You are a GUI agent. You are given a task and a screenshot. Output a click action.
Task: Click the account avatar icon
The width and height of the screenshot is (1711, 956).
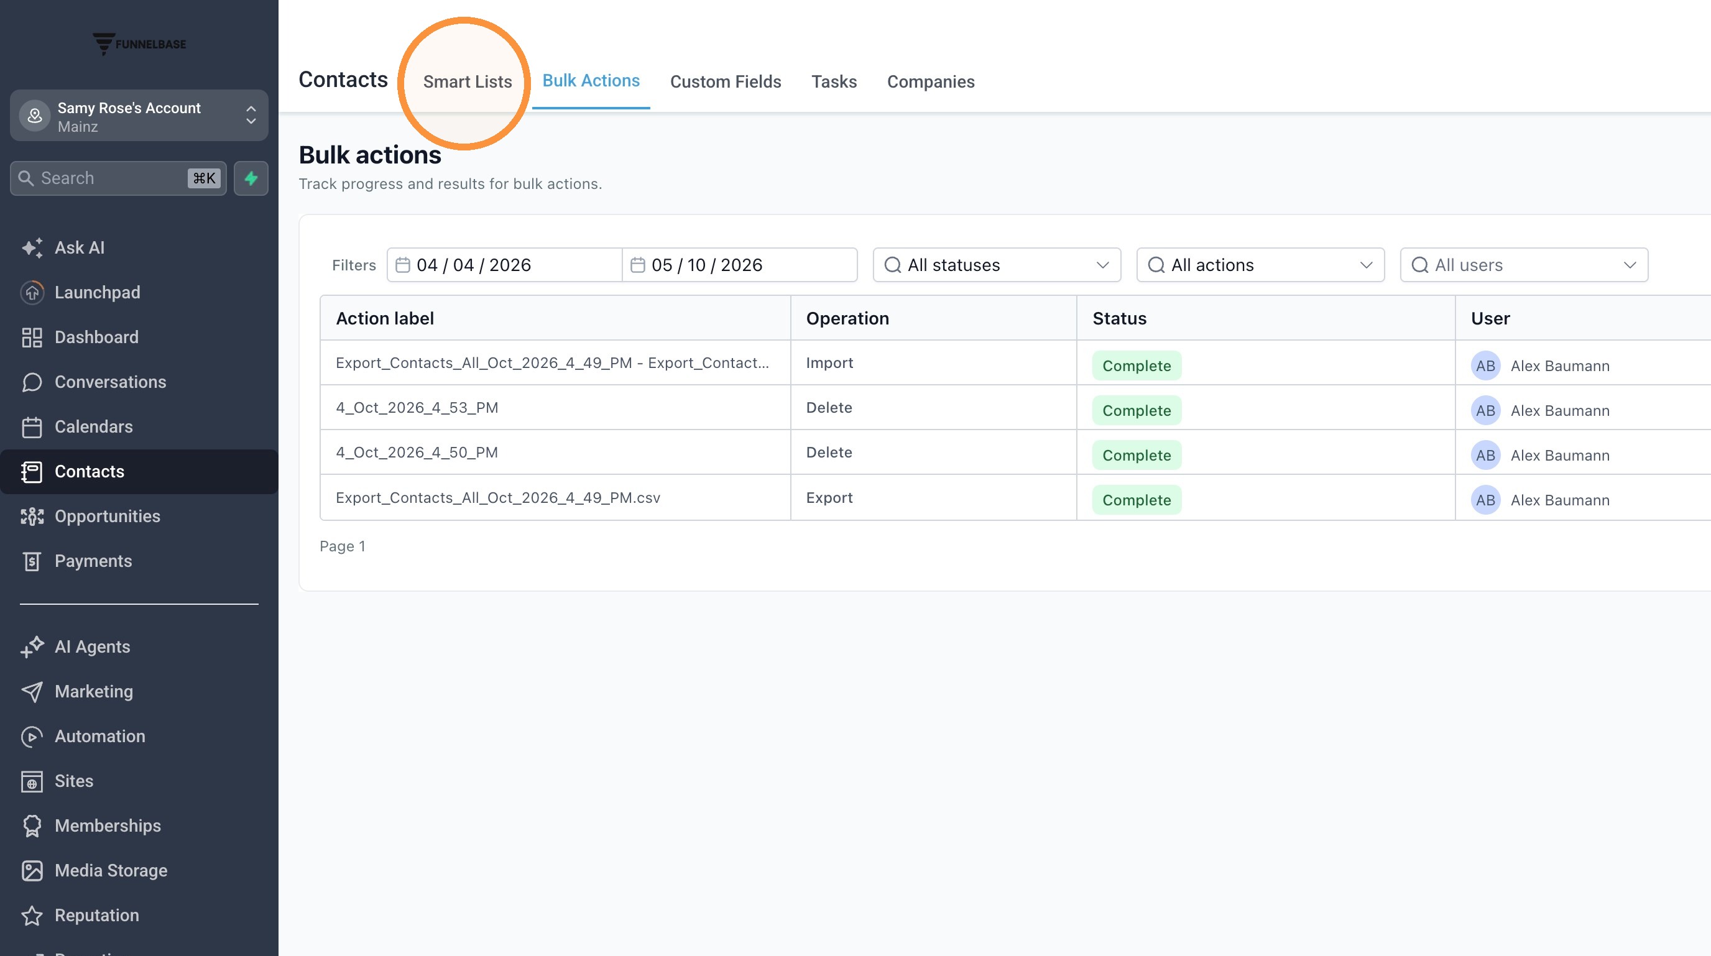tap(35, 116)
